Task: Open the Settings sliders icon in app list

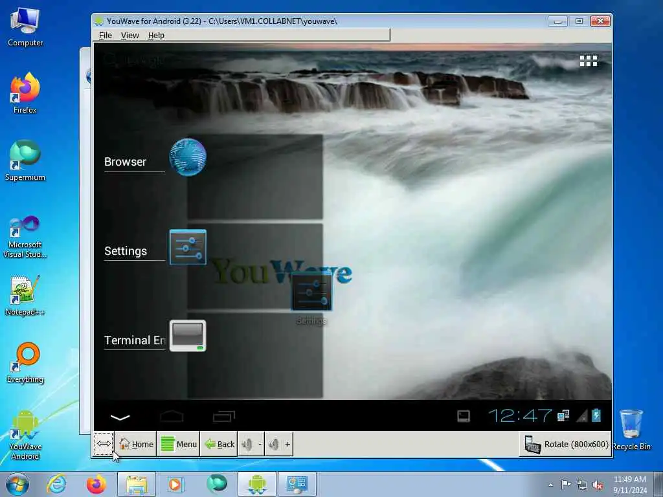Action: [188, 247]
